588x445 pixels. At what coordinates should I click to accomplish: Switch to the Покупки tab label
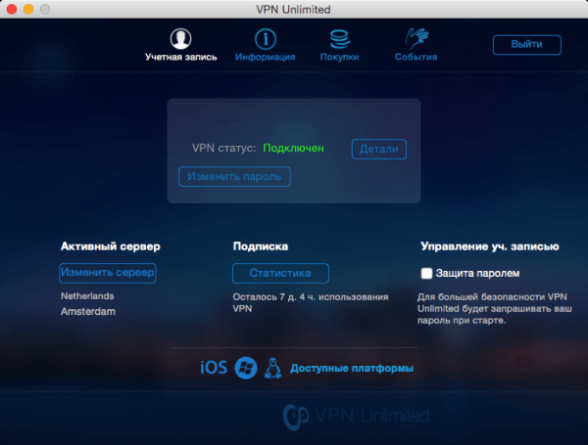pos(339,57)
